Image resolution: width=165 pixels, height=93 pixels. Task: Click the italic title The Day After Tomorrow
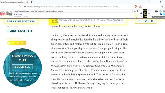click(64, 66)
